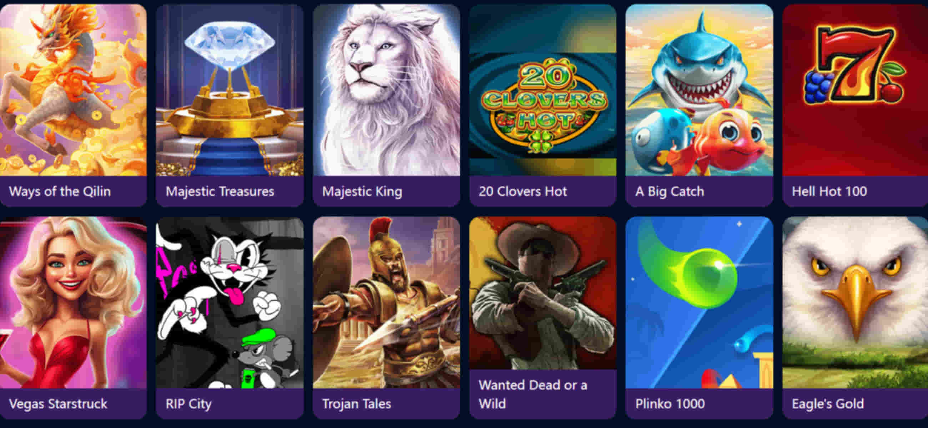This screenshot has height=428, width=928.
Task: Click the Hell Hot 100 title text
Action: tap(829, 191)
